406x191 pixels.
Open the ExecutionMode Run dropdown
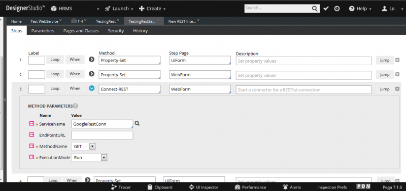point(104,158)
